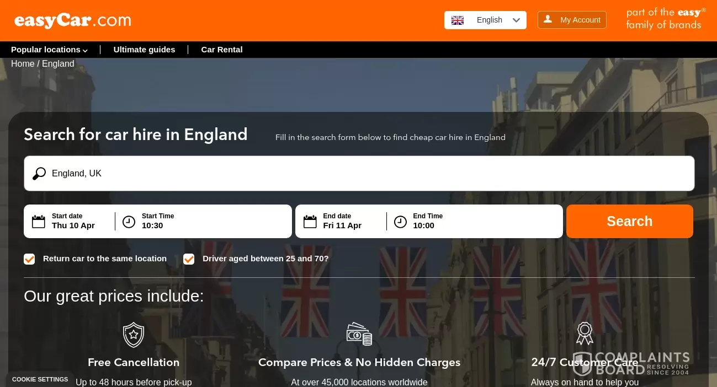Click the Compare Prices money icon

coord(359,334)
